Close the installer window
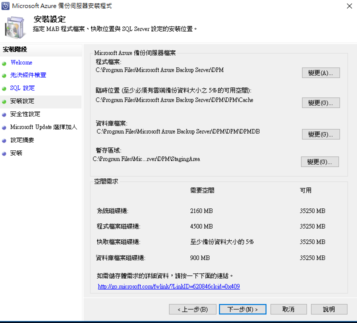 pyautogui.click(x=349, y=6)
